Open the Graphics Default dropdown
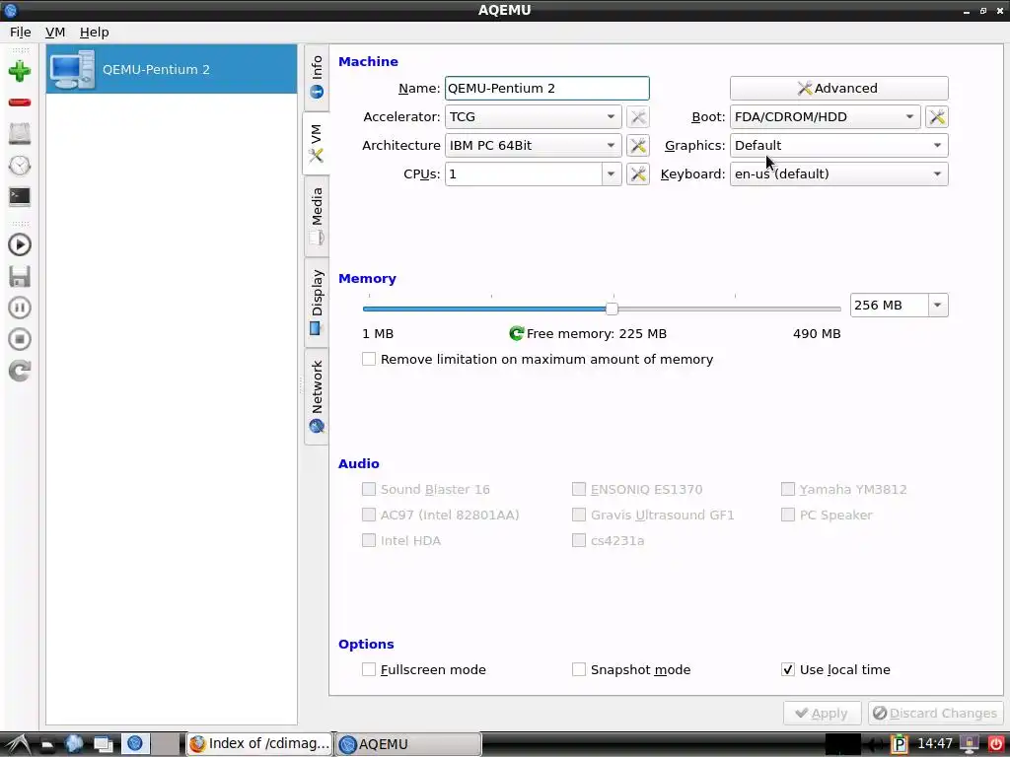The width and height of the screenshot is (1010, 757). 838,146
